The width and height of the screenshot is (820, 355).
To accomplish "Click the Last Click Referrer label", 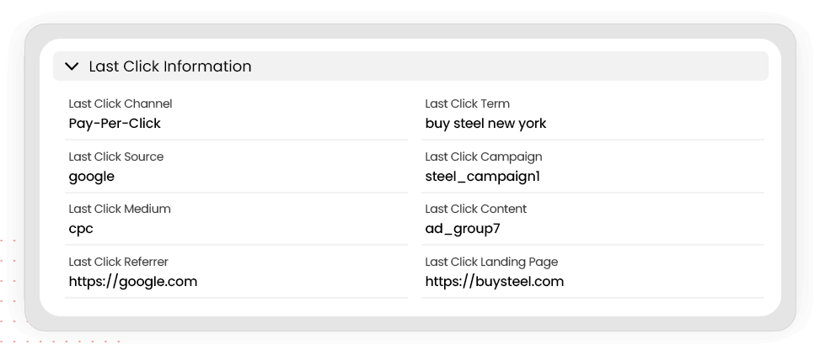I will click(119, 262).
